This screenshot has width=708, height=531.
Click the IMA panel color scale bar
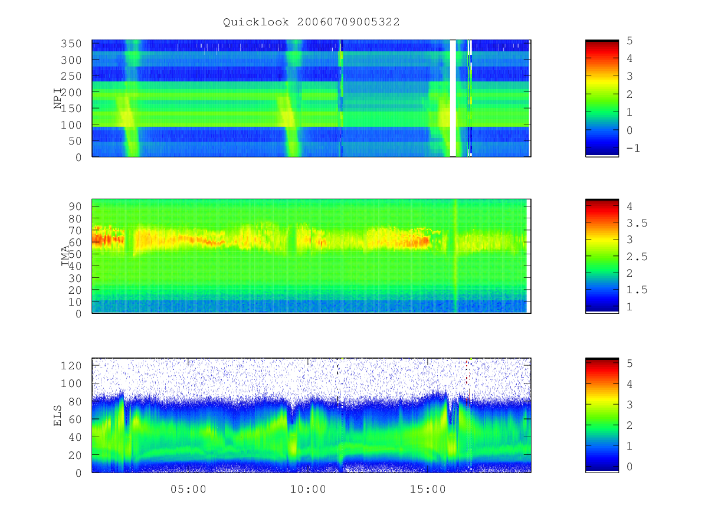[x=602, y=256]
